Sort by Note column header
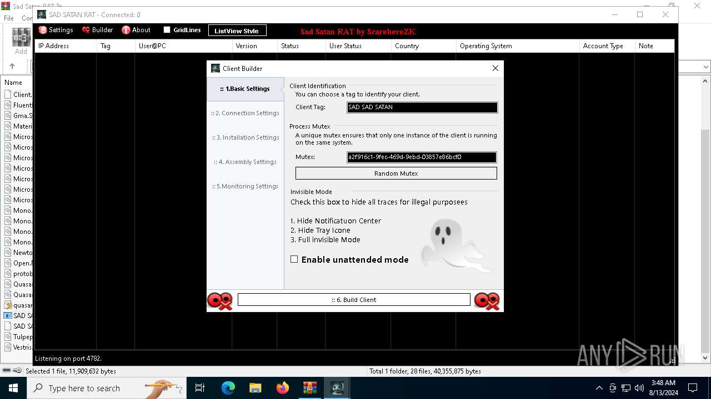 click(x=654, y=46)
